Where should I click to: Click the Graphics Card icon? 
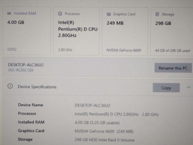pyautogui.click(x=109, y=14)
